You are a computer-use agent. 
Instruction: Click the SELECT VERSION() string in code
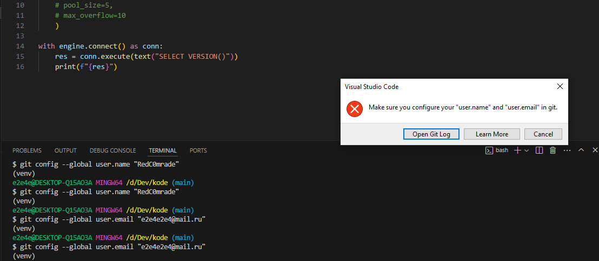point(192,57)
